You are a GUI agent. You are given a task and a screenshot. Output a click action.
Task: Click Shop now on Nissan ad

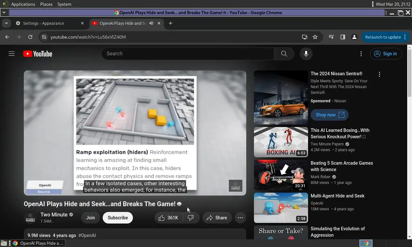pyautogui.click(x=330, y=115)
